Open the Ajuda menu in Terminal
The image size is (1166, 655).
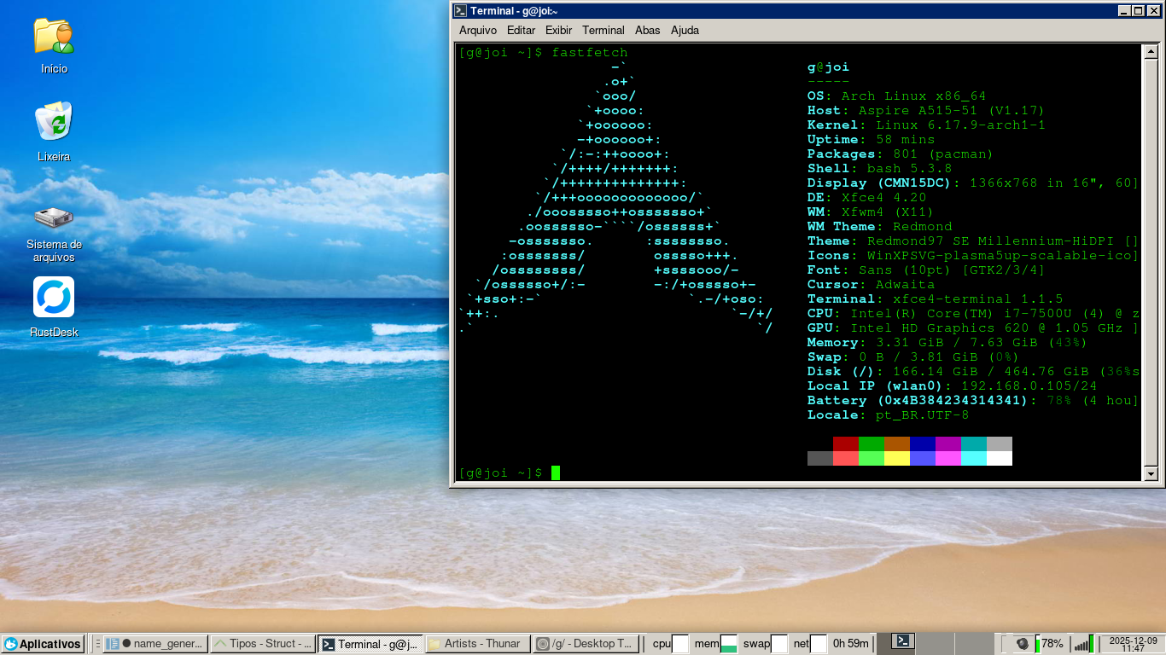tap(685, 30)
